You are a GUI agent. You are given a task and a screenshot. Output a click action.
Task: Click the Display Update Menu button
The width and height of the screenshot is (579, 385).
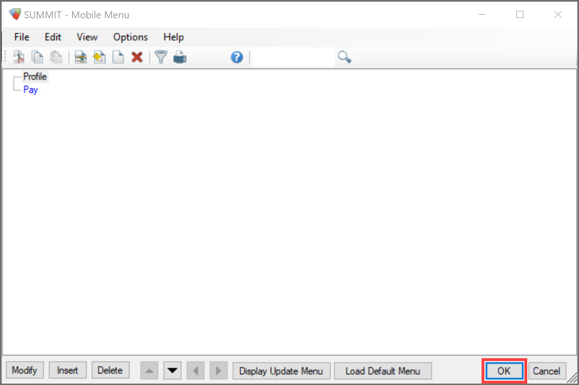click(x=281, y=371)
